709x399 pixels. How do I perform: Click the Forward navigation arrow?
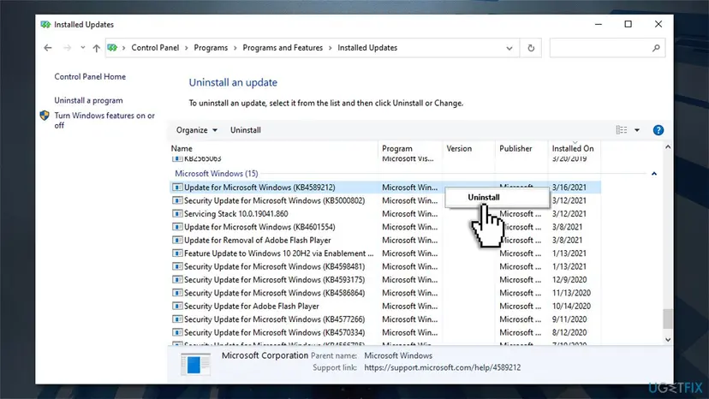pyautogui.click(x=67, y=48)
